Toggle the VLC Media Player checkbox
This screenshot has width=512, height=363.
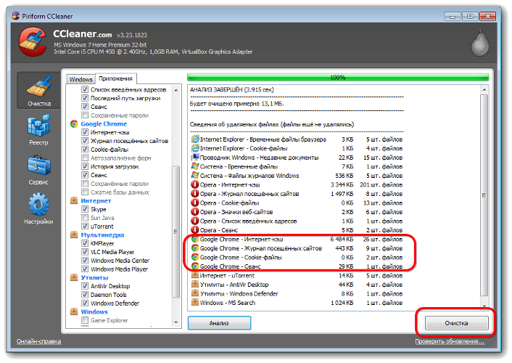pos(84,252)
